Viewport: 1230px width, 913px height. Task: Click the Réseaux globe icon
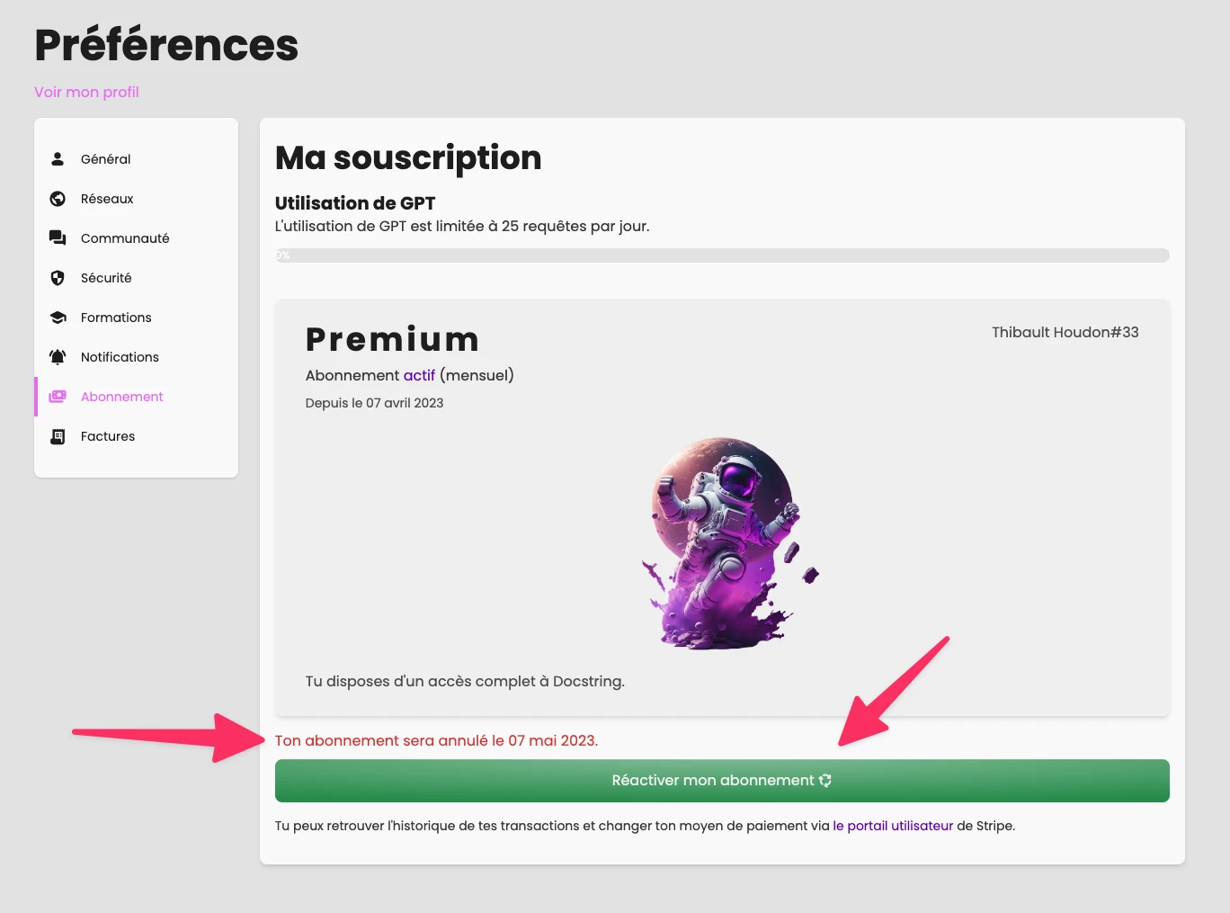click(x=58, y=199)
